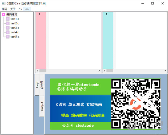
Task: Click the file icon beside test3.c
Action: pyautogui.click(x=8, y=28)
